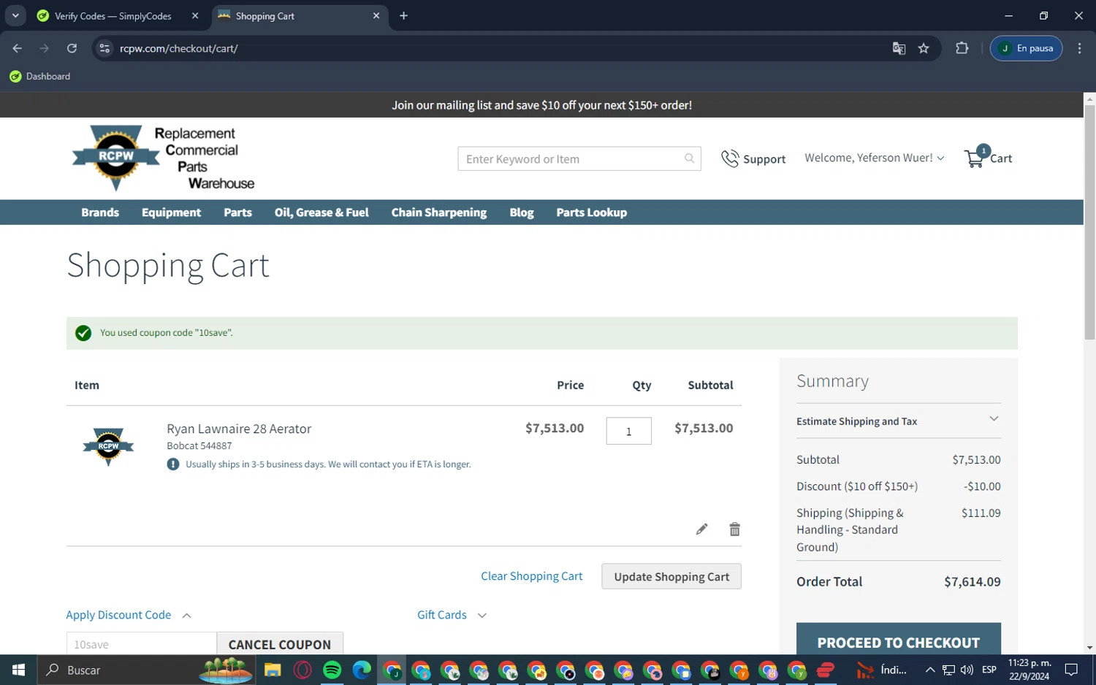Screen dimensions: 1096x685
Task: Open the Chrome three-dot menu
Action: [1079, 48]
